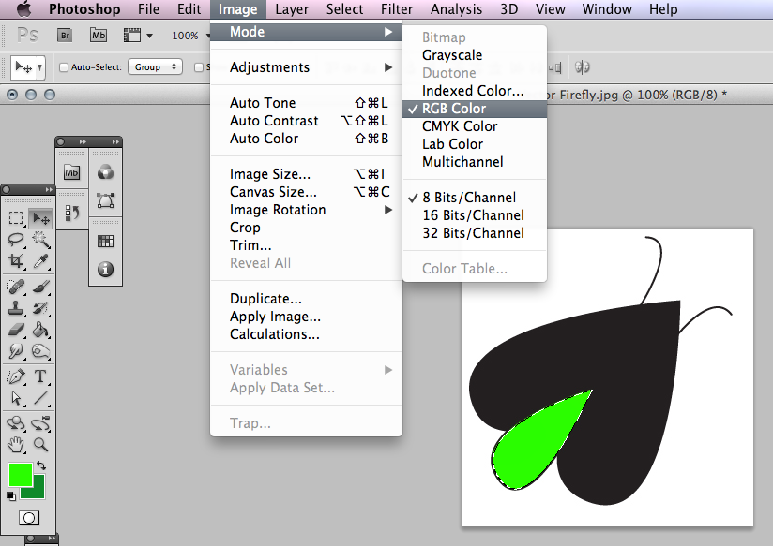Launch Bridge from the application bar
Screen dimensions: 773x546
65,35
